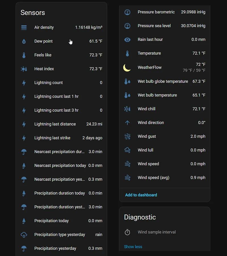Image resolution: width=227 pixels, height=256 pixels.
Task: Click the Dew point water drop icon
Action: coord(24,41)
